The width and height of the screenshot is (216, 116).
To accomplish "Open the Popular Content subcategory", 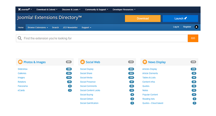I will pos(150,95).
